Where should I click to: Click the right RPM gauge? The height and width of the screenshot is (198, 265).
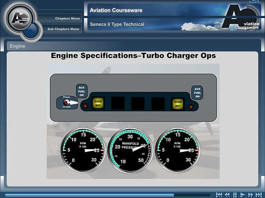(178, 150)
